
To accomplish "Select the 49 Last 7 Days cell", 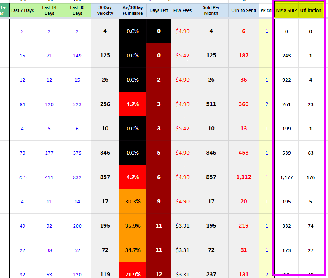I will click(22, 226).
